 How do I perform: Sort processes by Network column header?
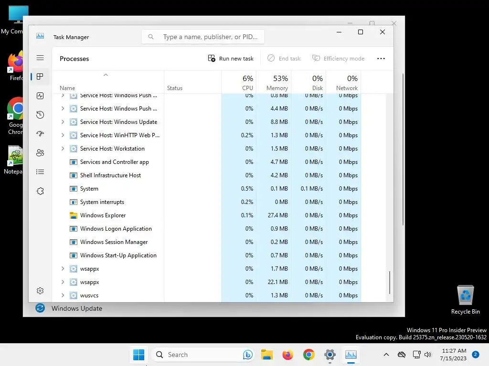pos(344,82)
